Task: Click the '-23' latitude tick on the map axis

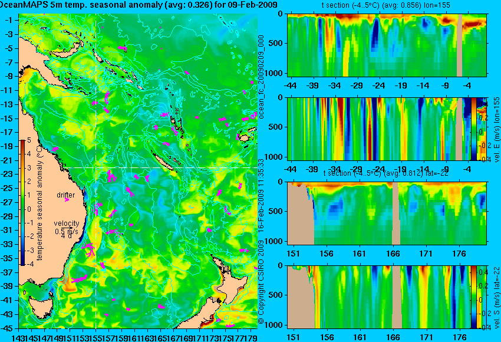Action: tap(8, 174)
